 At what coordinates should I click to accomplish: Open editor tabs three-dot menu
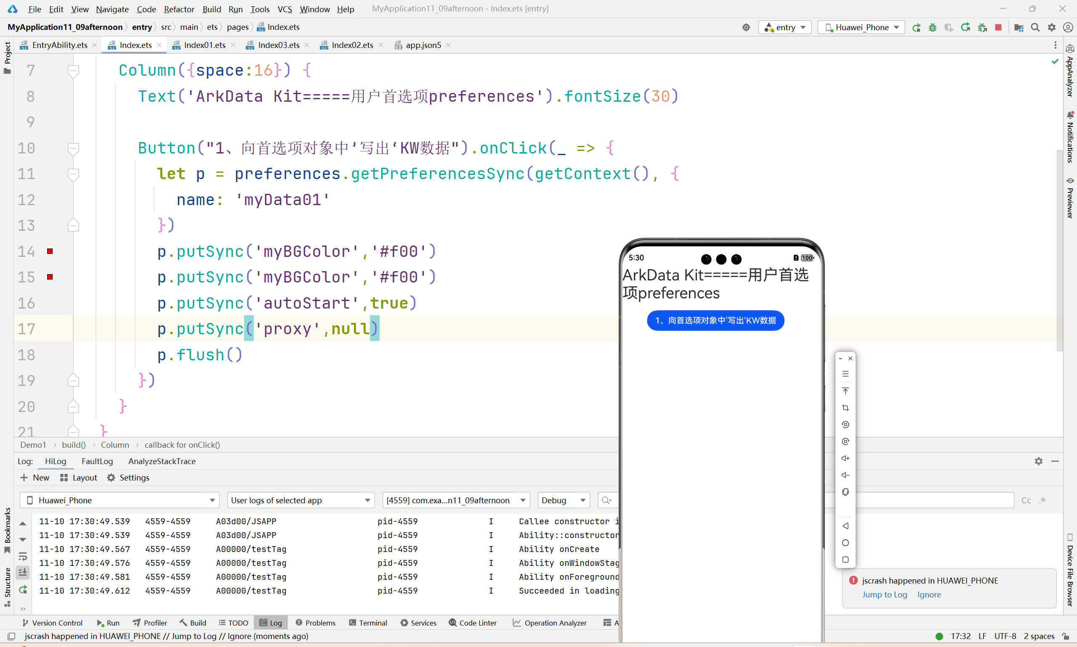(x=1055, y=45)
